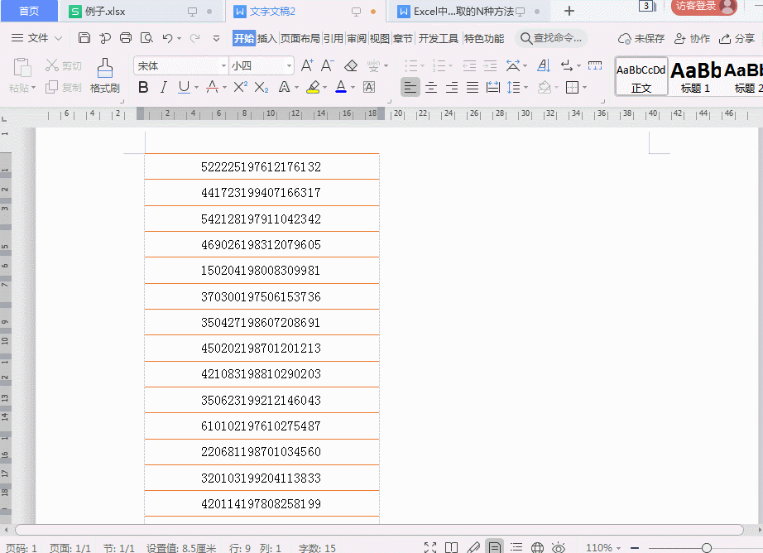
Task: Click the zoom slider handle
Action: point(707,548)
